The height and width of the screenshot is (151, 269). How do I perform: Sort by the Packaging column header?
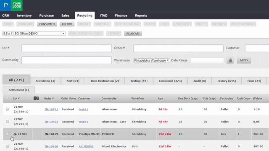pos(227,99)
